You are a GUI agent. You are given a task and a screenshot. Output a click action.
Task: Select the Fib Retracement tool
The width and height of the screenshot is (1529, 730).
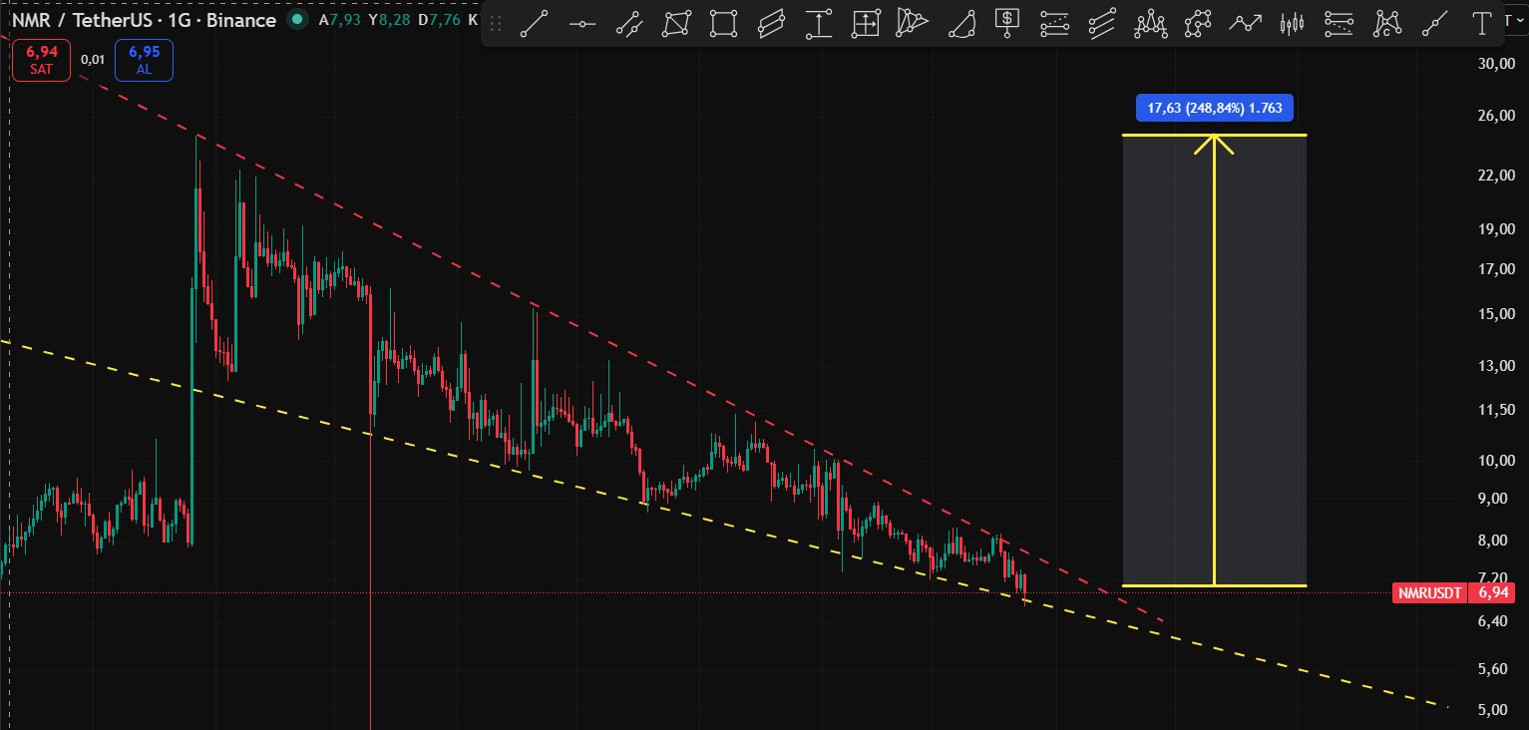pos(1055,23)
